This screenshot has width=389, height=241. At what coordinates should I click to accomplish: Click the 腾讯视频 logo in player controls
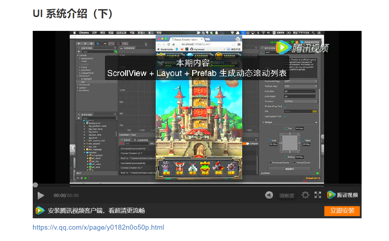coord(342,195)
